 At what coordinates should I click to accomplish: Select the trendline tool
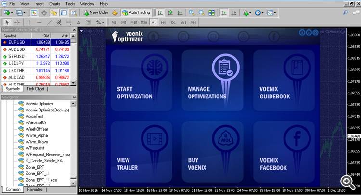coord(49,22)
